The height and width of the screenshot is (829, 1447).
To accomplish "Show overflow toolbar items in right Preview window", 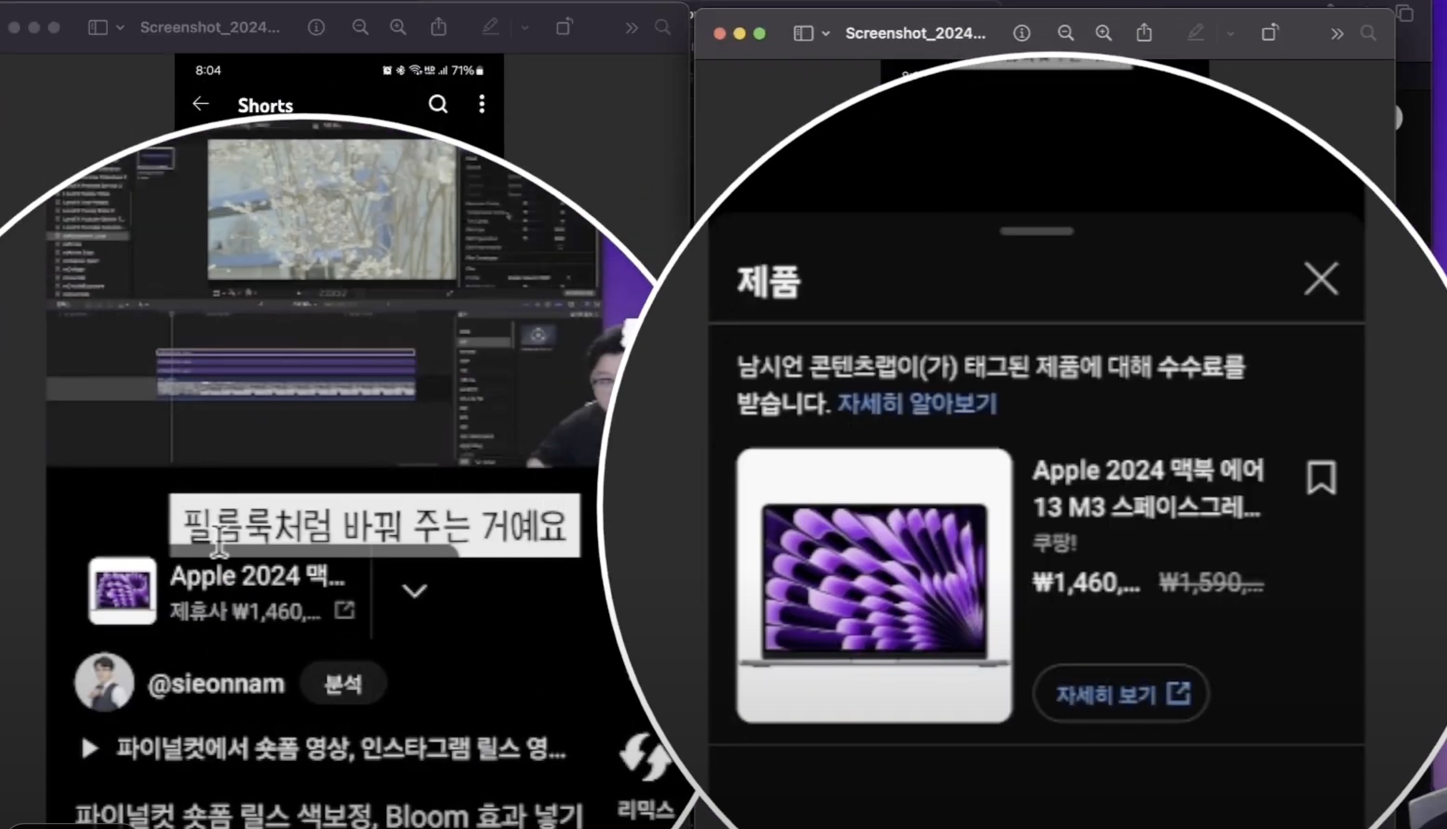I will [1337, 34].
